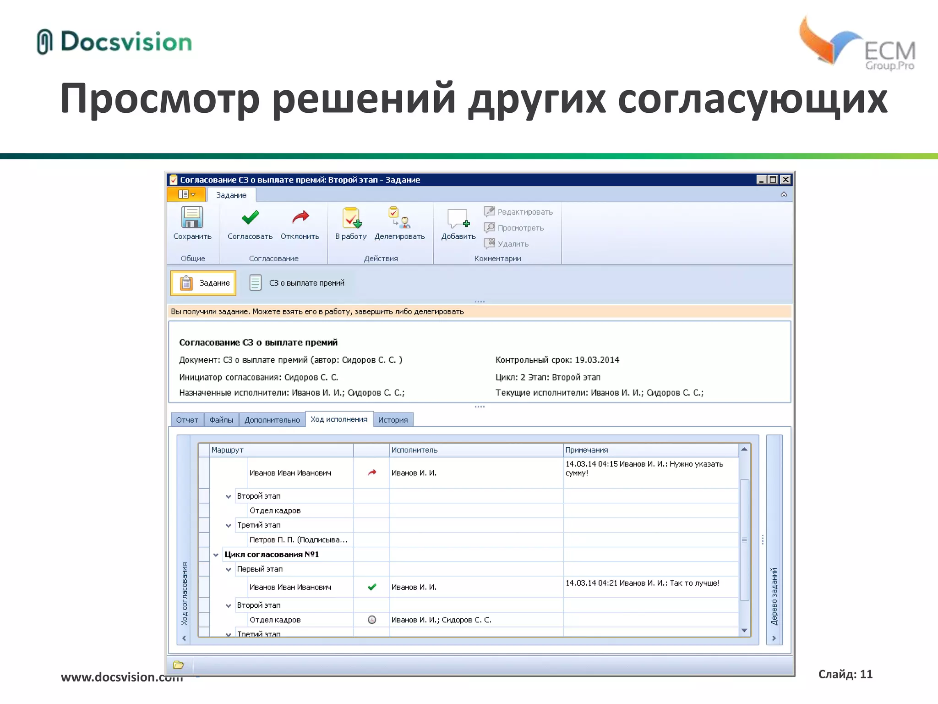Select the Задание card button
Image resolution: width=938 pixels, height=704 pixels.
203,283
